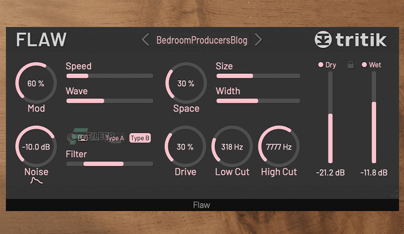Click the tritik logo
This screenshot has height=234, width=404.
click(350, 40)
